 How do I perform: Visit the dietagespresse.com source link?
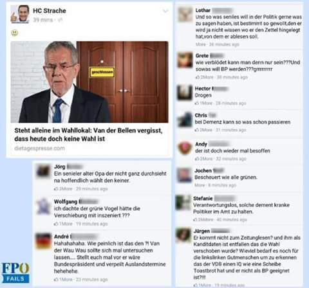pos(39,148)
